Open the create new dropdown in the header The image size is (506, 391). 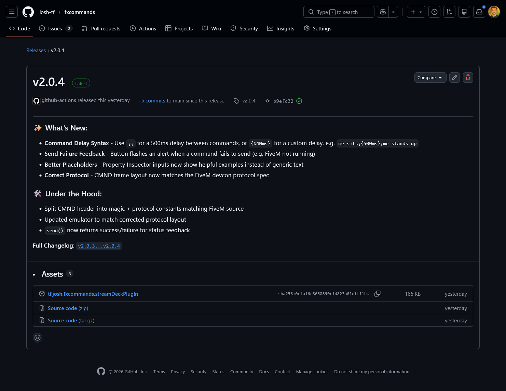(416, 12)
